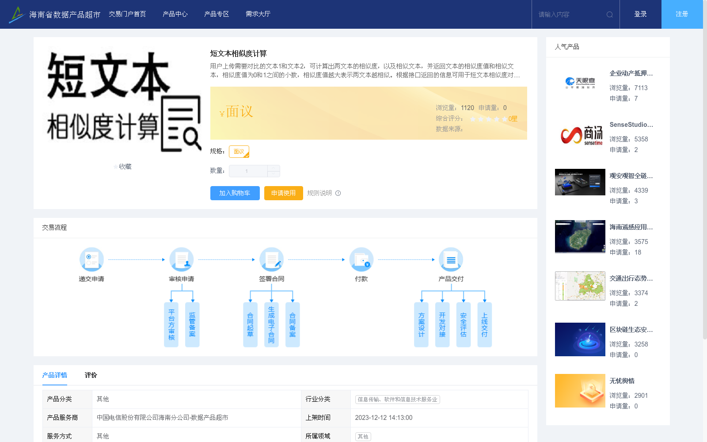
Task: Click the 签署合同 step icon
Action: tap(271, 259)
